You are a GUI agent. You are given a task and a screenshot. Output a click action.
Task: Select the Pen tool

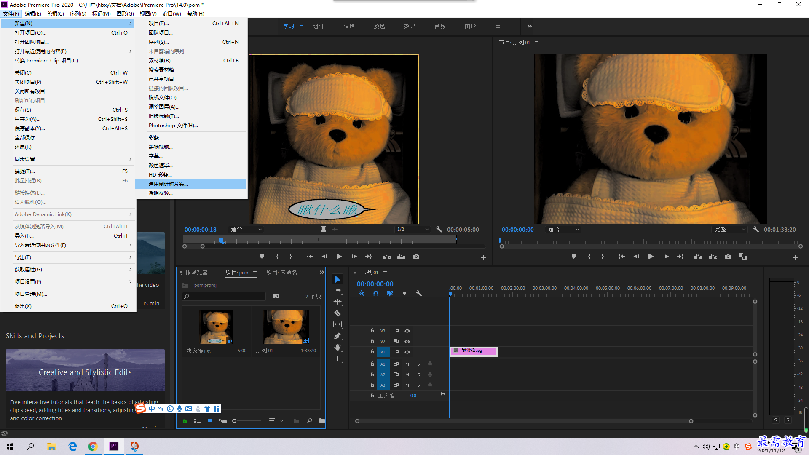point(338,336)
